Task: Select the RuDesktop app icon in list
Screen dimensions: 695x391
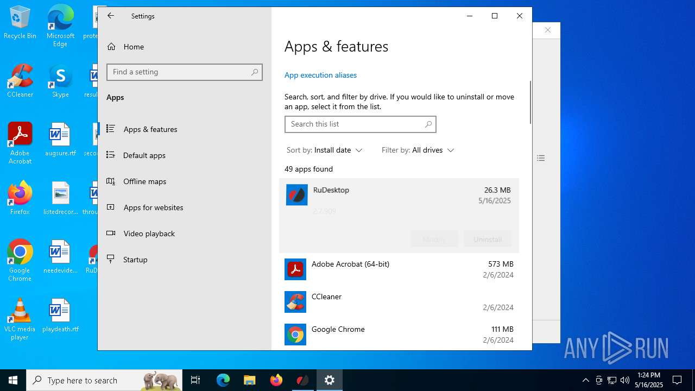Action: click(x=297, y=195)
